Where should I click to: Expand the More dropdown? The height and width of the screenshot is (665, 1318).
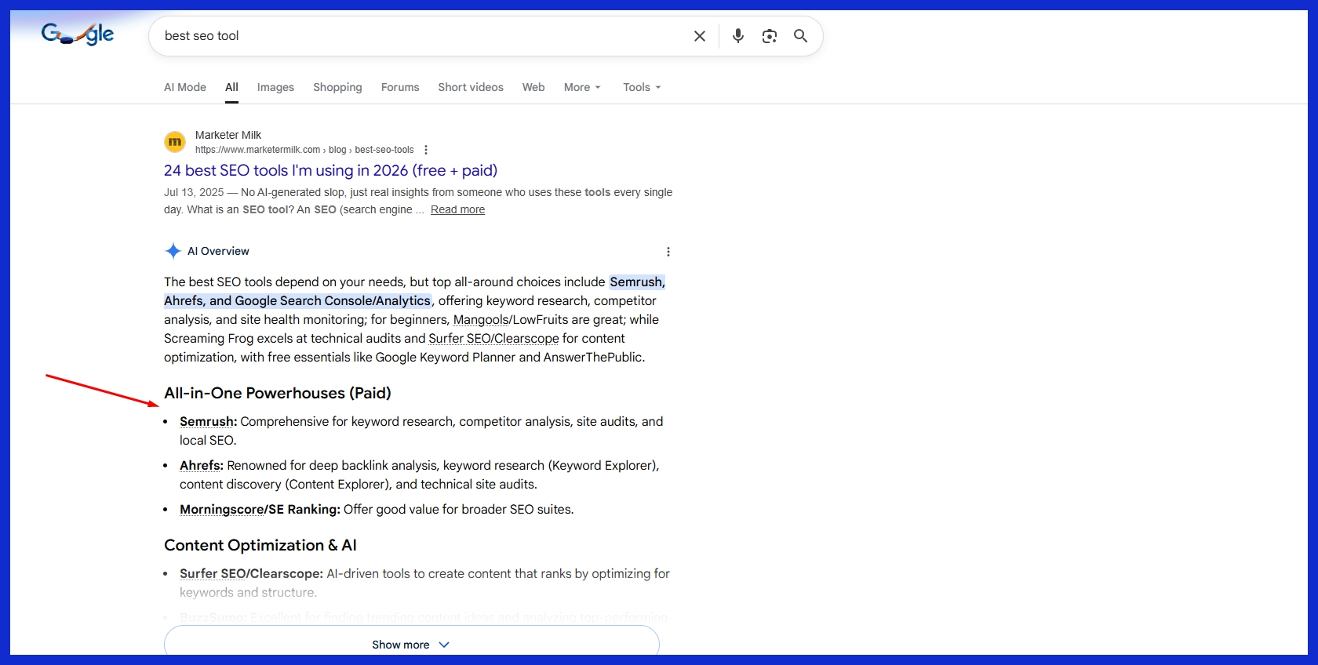582,87
